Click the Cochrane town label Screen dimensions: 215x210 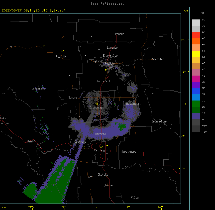tap(80, 142)
